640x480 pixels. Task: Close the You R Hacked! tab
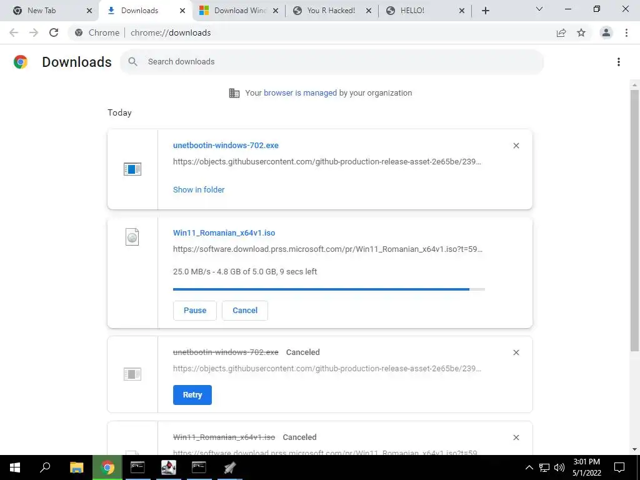[369, 11]
